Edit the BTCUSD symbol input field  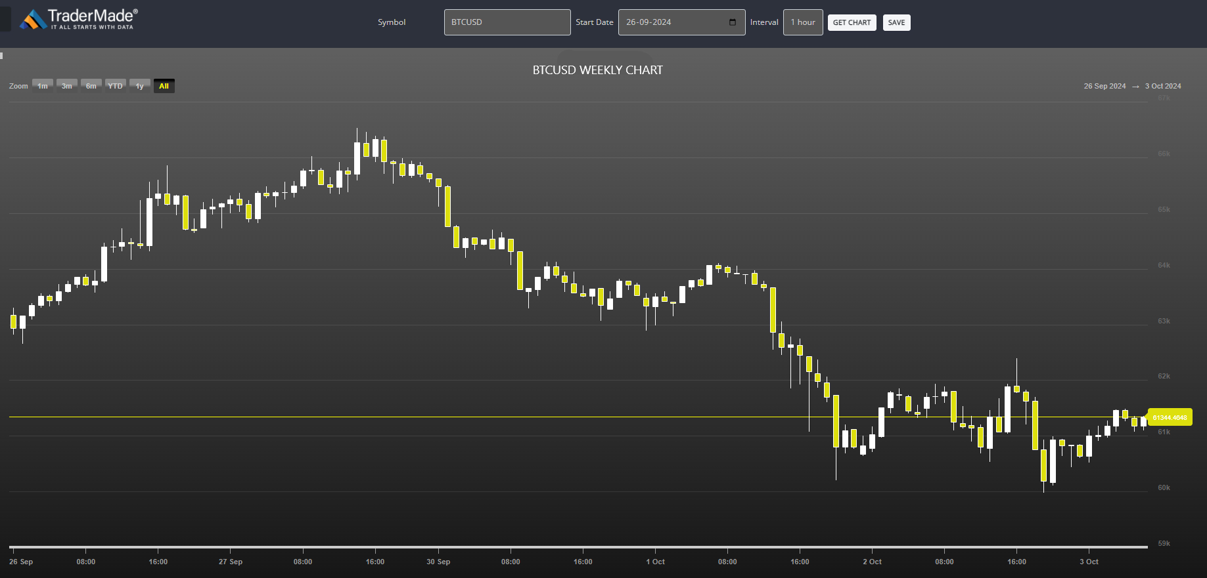(507, 22)
